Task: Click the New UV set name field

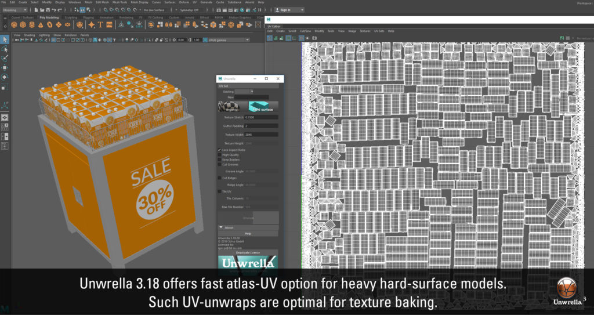Action: (x=252, y=97)
